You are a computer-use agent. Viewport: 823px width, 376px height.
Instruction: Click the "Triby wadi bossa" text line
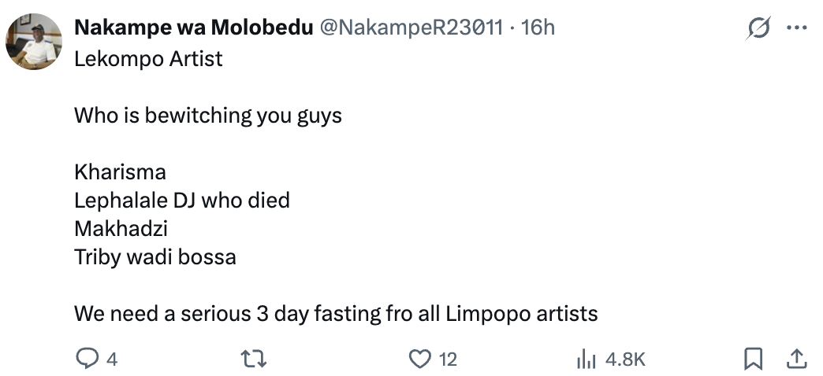[x=155, y=257]
